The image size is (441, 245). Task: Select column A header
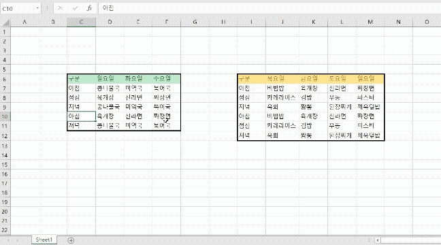[x=24, y=22]
